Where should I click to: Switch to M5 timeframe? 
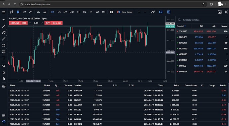tap(59, 12)
